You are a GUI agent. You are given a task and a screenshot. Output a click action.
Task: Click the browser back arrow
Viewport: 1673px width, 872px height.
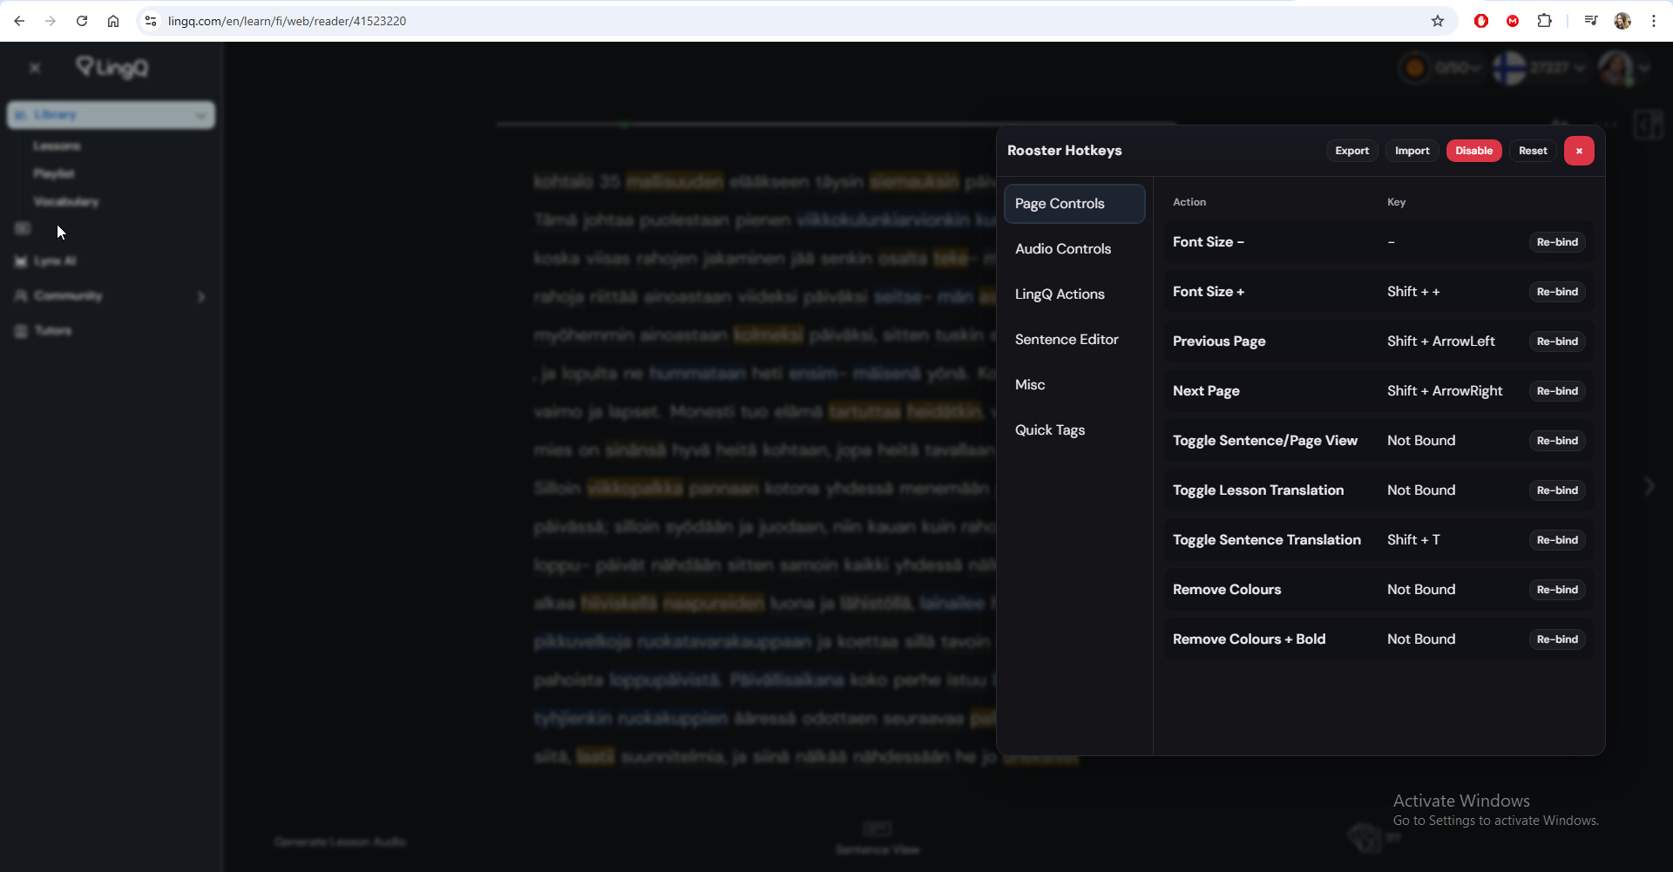19,21
